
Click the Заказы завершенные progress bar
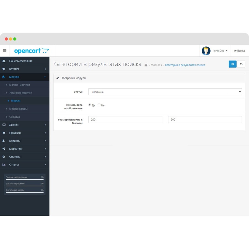pos(25,180)
